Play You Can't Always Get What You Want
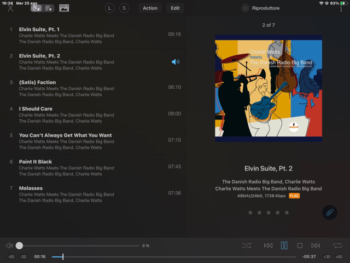350x263 pixels. pos(94,141)
